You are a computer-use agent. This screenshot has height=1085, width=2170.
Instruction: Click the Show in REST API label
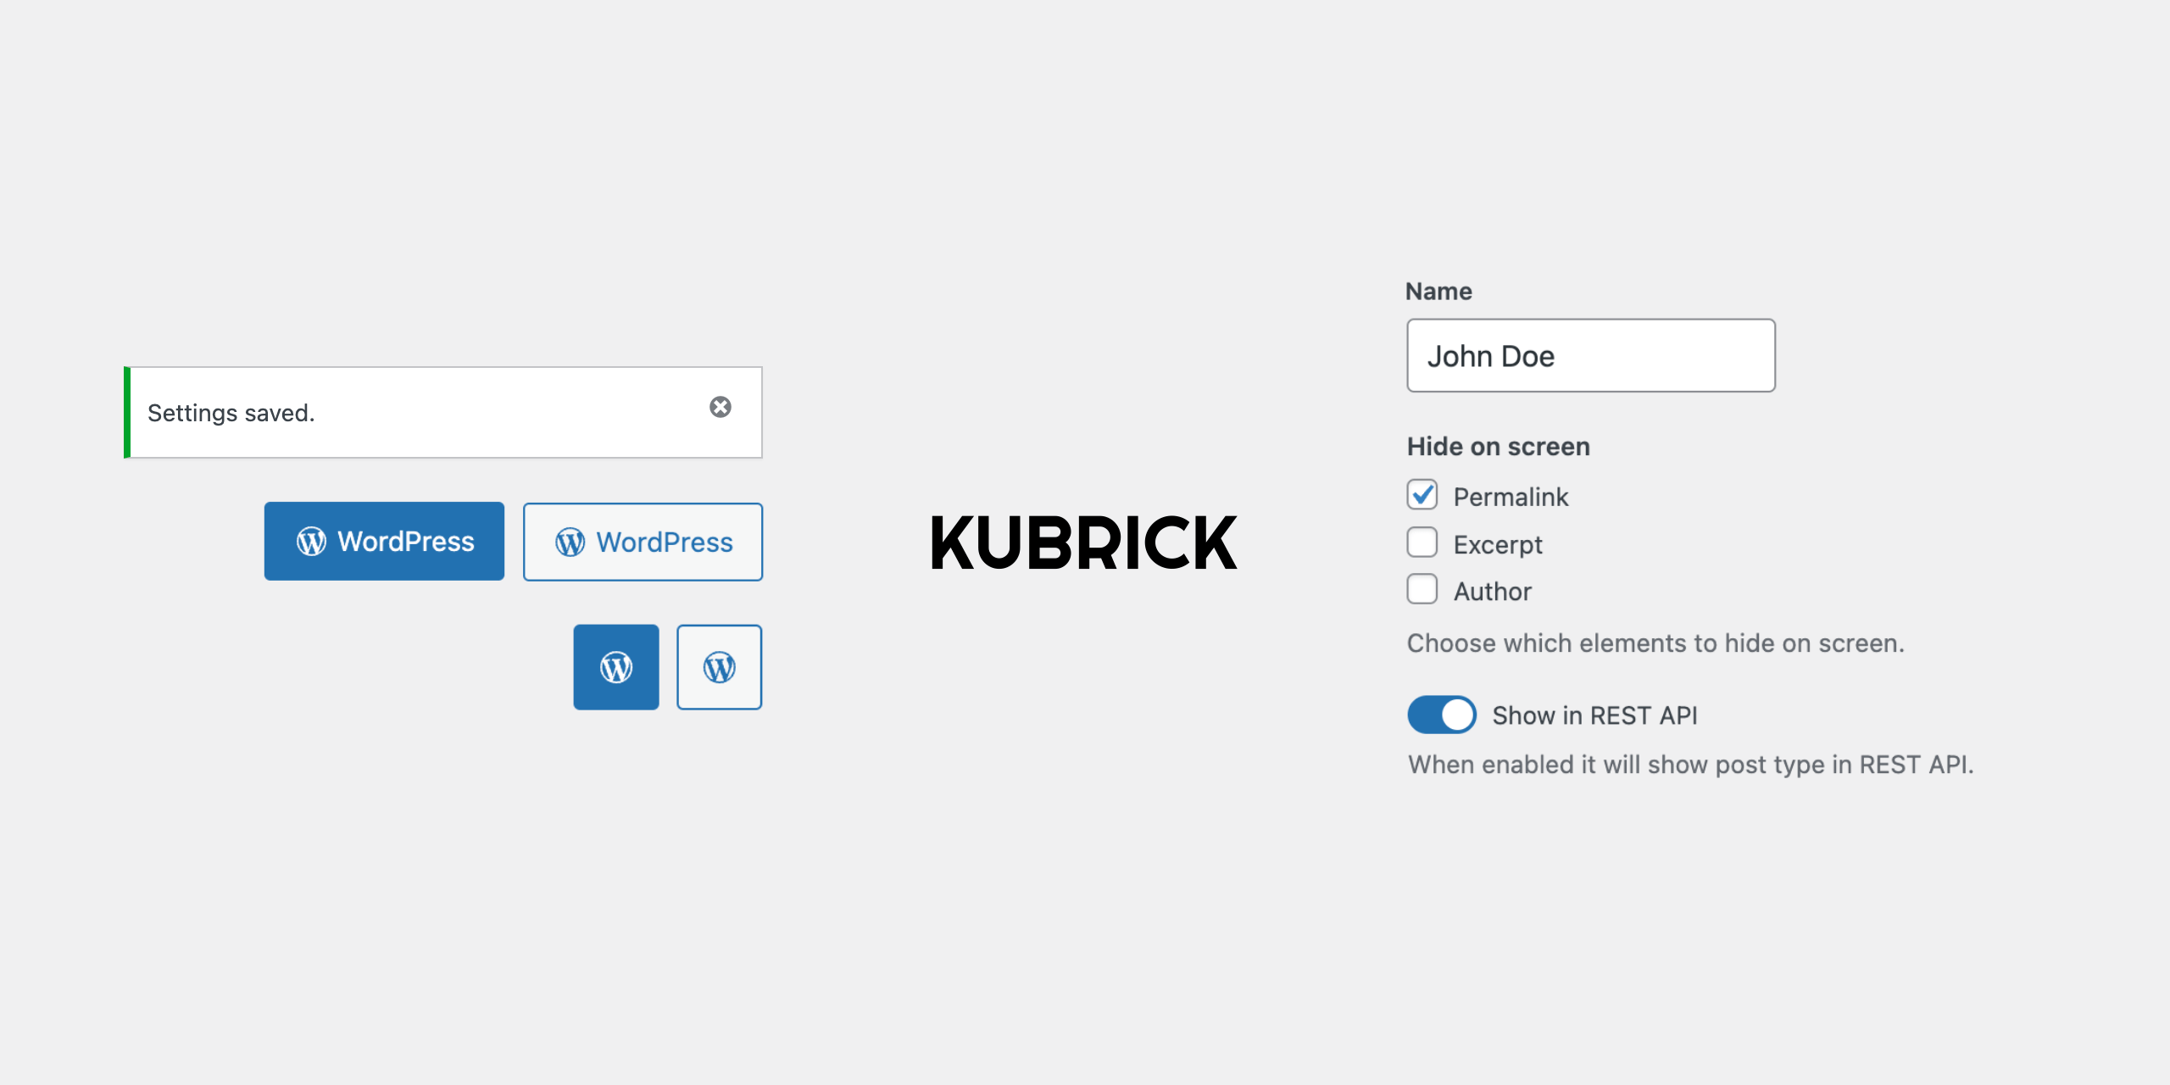(1594, 715)
